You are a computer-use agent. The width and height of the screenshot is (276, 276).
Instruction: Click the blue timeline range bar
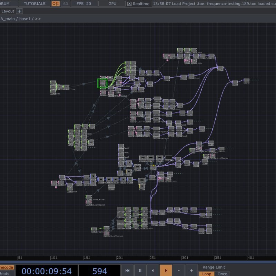(x=138, y=262)
